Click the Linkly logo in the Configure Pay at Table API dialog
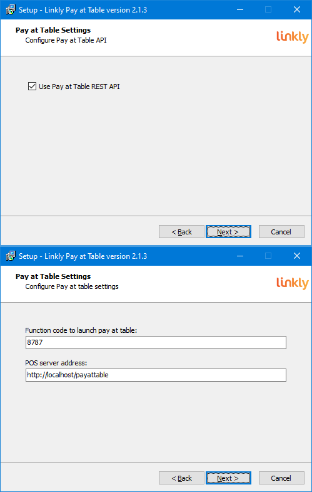This screenshot has height=492, width=312. (293, 36)
